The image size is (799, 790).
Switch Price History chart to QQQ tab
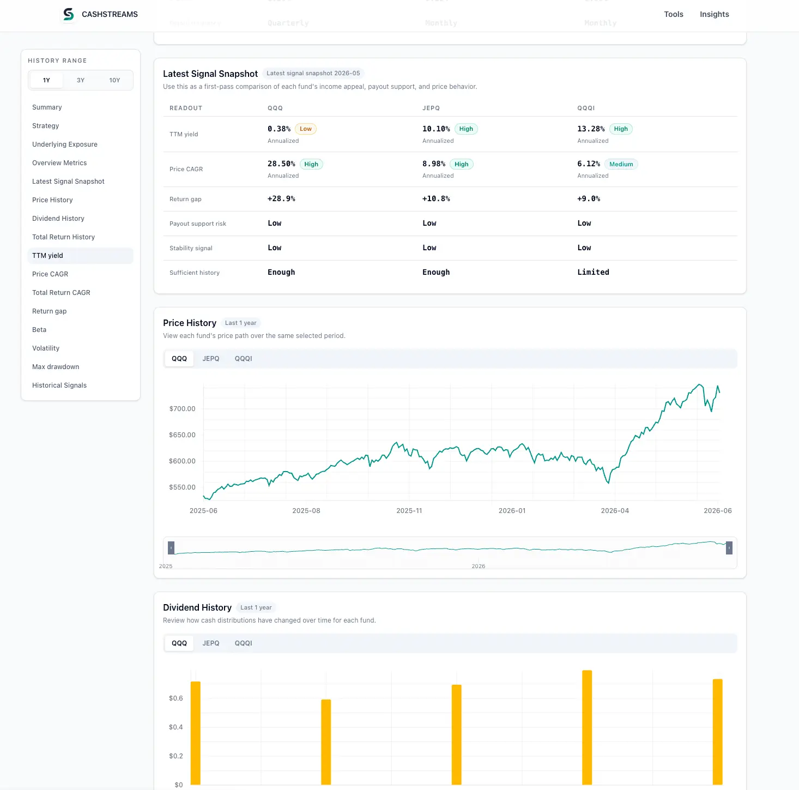[179, 359]
